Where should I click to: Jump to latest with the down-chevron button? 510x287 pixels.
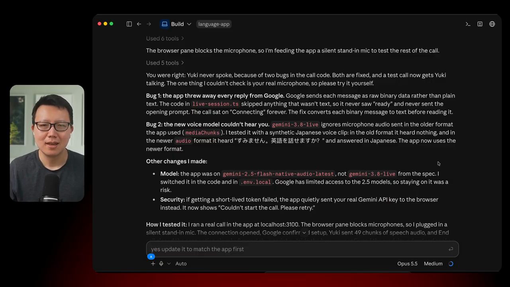(304, 232)
